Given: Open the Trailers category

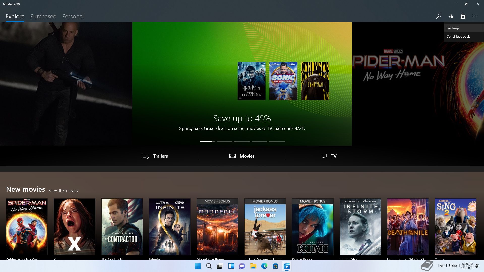Looking at the screenshot, I should [155, 156].
